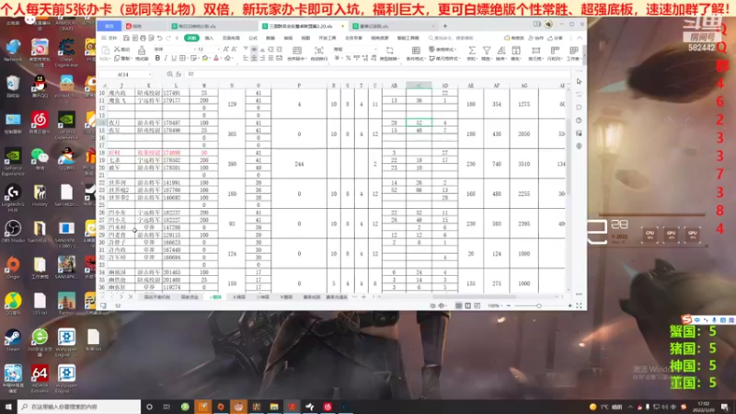Click the AC14 name box field
Viewport: 736px width, 414px height.
[x=123, y=75]
